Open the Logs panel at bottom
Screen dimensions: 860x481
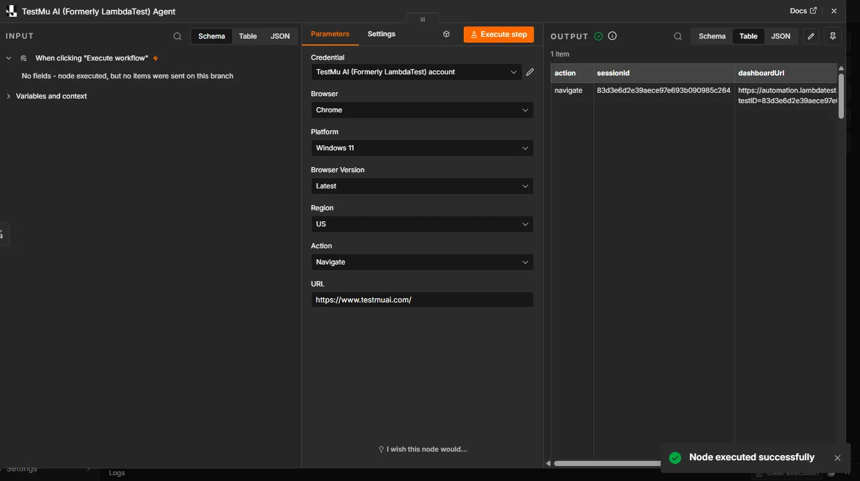[117, 473]
